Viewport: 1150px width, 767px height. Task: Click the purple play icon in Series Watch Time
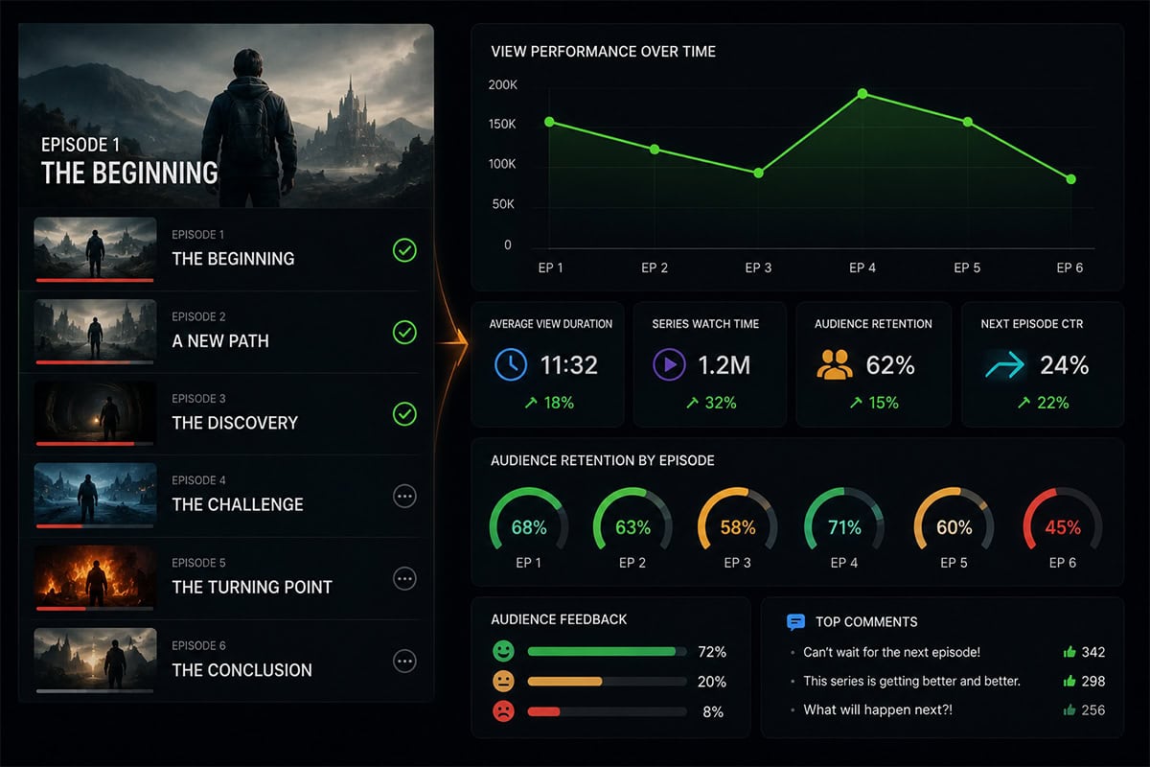coord(669,365)
